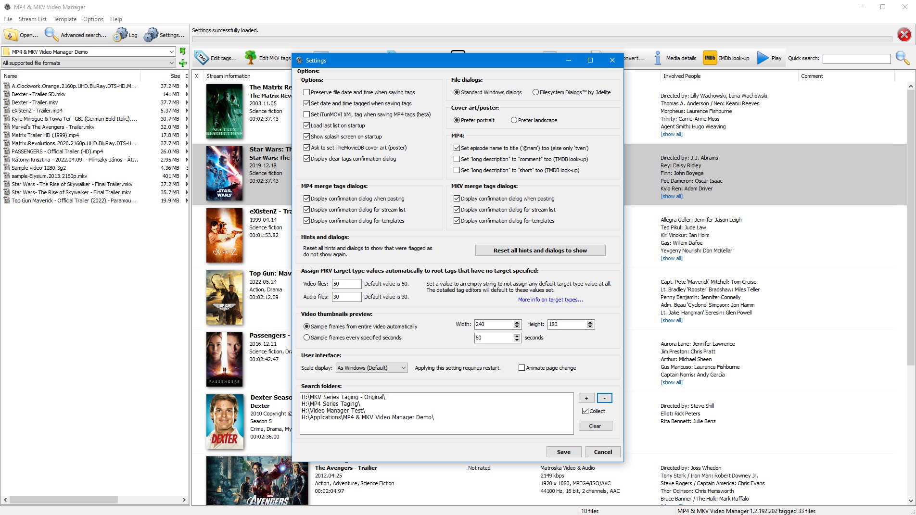Add a search folder with plus button
The height and width of the screenshot is (515, 916).
coord(586,398)
